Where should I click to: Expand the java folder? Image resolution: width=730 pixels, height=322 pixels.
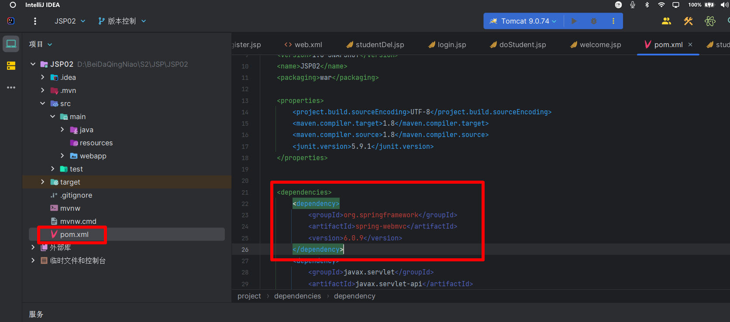62,130
